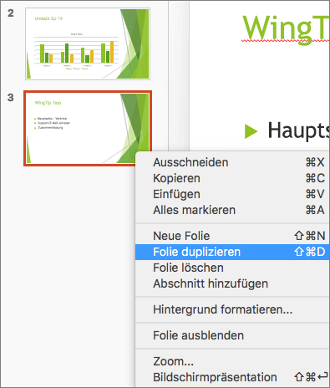Click Einfügen in the context menu

point(232,194)
